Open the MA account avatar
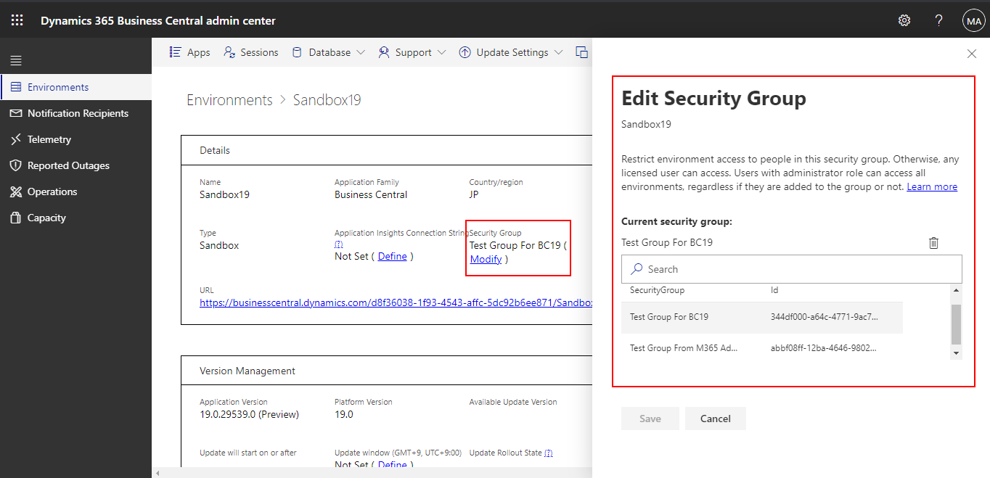This screenshot has width=990, height=478. tap(973, 21)
